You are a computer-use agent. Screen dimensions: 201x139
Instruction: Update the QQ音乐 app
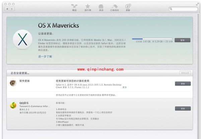[183, 108]
